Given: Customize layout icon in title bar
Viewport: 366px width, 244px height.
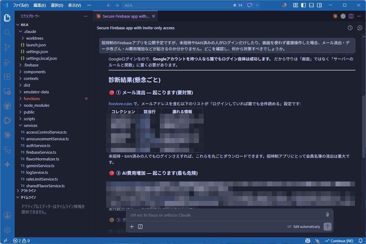Looking at the screenshot, I should click(295, 5).
